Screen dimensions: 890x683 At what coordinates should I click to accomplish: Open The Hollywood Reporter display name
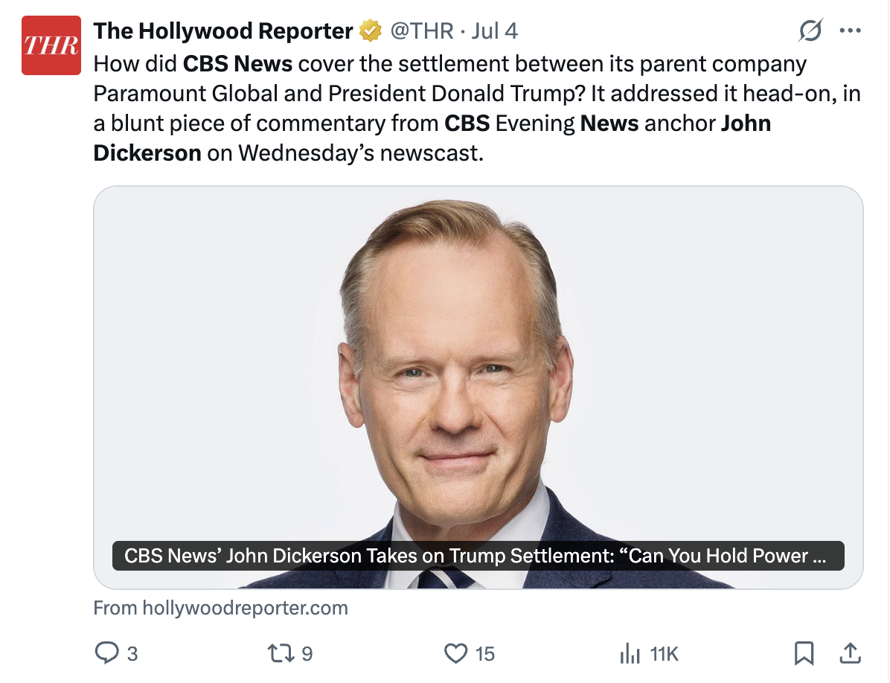pyautogui.click(x=223, y=31)
